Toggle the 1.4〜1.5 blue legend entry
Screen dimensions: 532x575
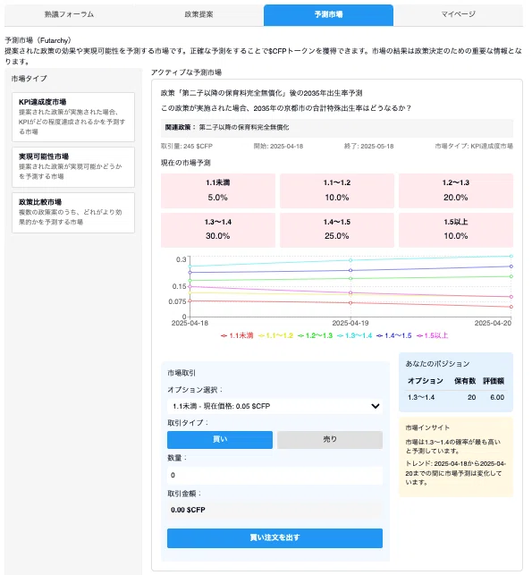click(394, 335)
